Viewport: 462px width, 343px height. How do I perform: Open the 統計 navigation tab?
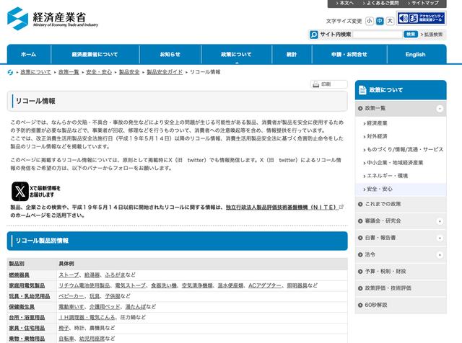[x=291, y=54]
